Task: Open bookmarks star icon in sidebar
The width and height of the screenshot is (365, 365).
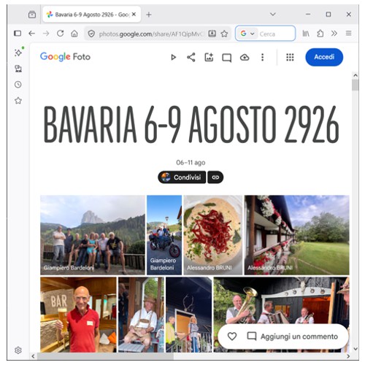Action: [x=18, y=101]
